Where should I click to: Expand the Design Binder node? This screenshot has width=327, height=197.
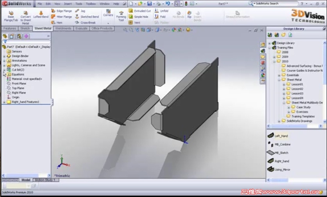pyautogui.click(x=4, y=56)
